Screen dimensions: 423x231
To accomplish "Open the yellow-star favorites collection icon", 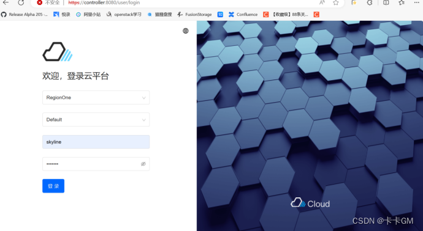I will coord(354,2).
